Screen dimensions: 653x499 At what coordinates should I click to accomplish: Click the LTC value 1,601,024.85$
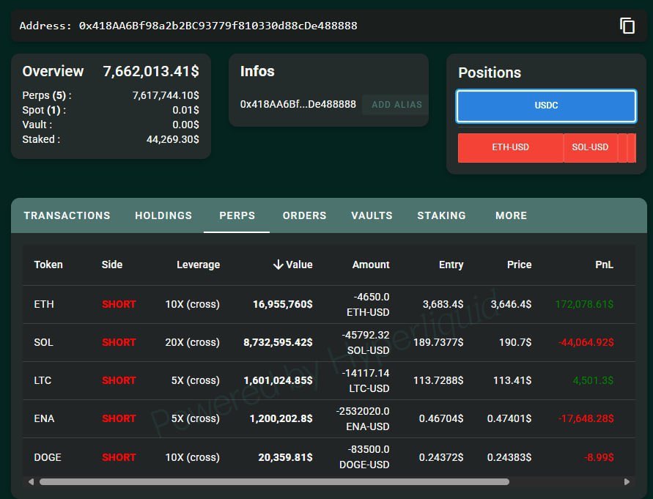tap(278, 380)
